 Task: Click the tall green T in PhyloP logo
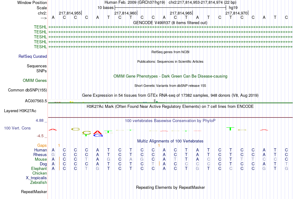(230, 129)
